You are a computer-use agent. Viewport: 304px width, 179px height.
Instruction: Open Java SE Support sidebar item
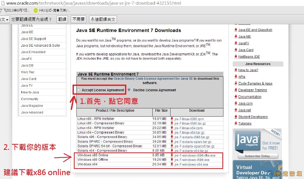(x=33, y=39)
